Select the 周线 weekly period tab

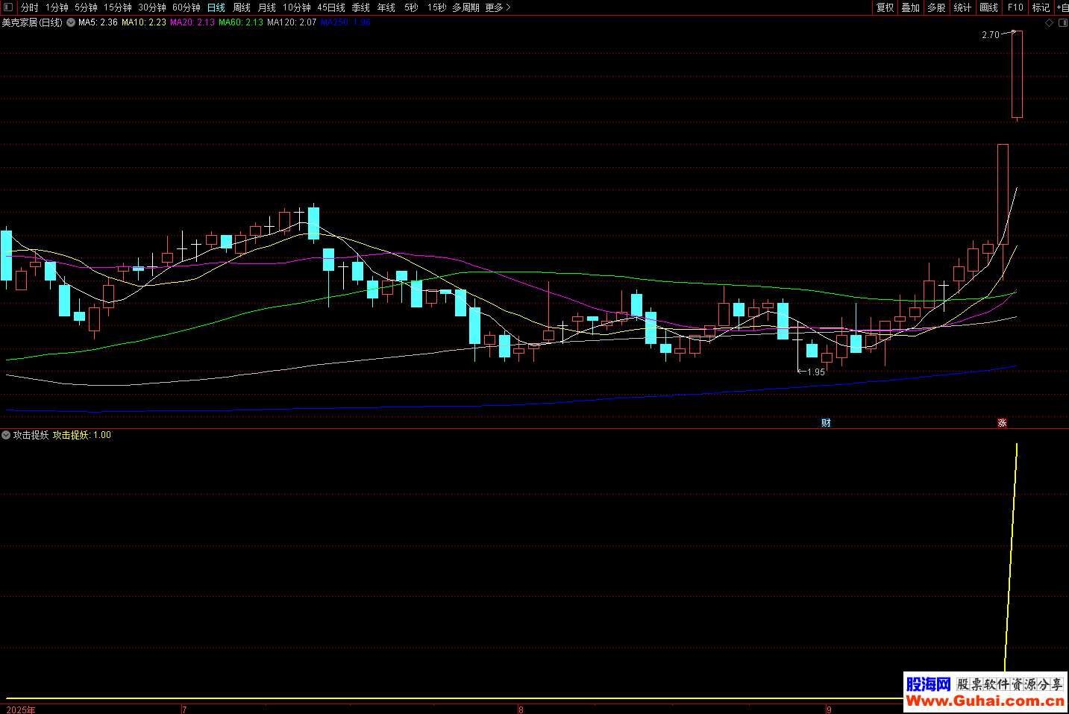(242, 7)
